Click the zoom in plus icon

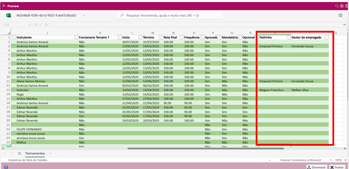point(346,160)
